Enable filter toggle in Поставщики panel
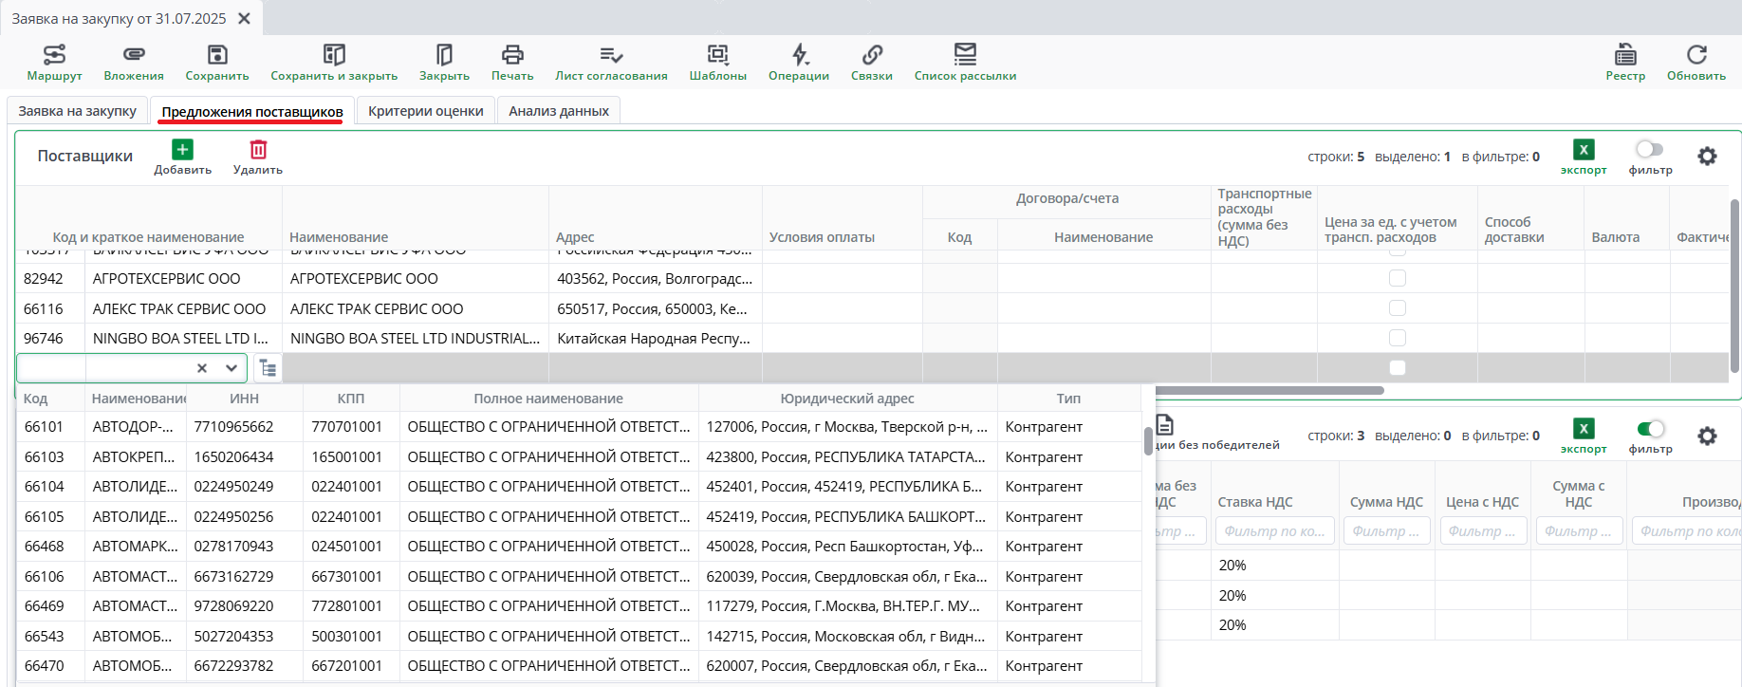The image size is (1742, 687). pos(1650,149)
